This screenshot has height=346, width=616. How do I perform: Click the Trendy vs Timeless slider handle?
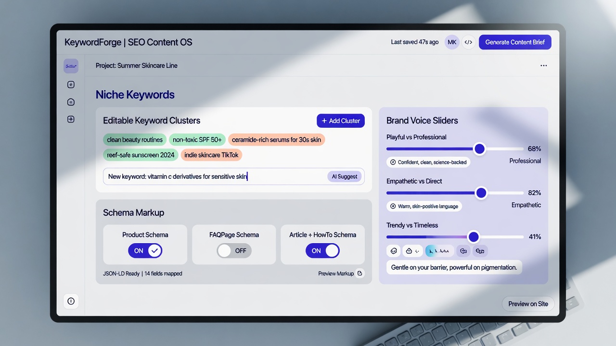pos(474,237)
